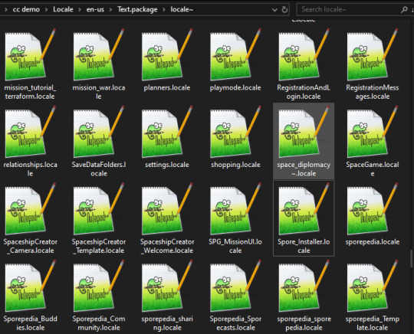
Task: Open the address bar history dropdown
Action: pos(274,10)
